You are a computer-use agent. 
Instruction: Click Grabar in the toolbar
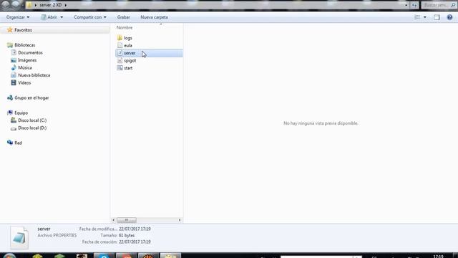(x=124, y=17)
